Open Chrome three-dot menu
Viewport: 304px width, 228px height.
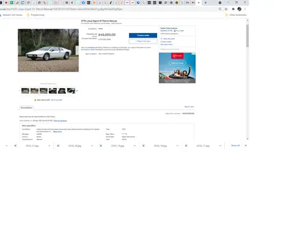(245, 9)
